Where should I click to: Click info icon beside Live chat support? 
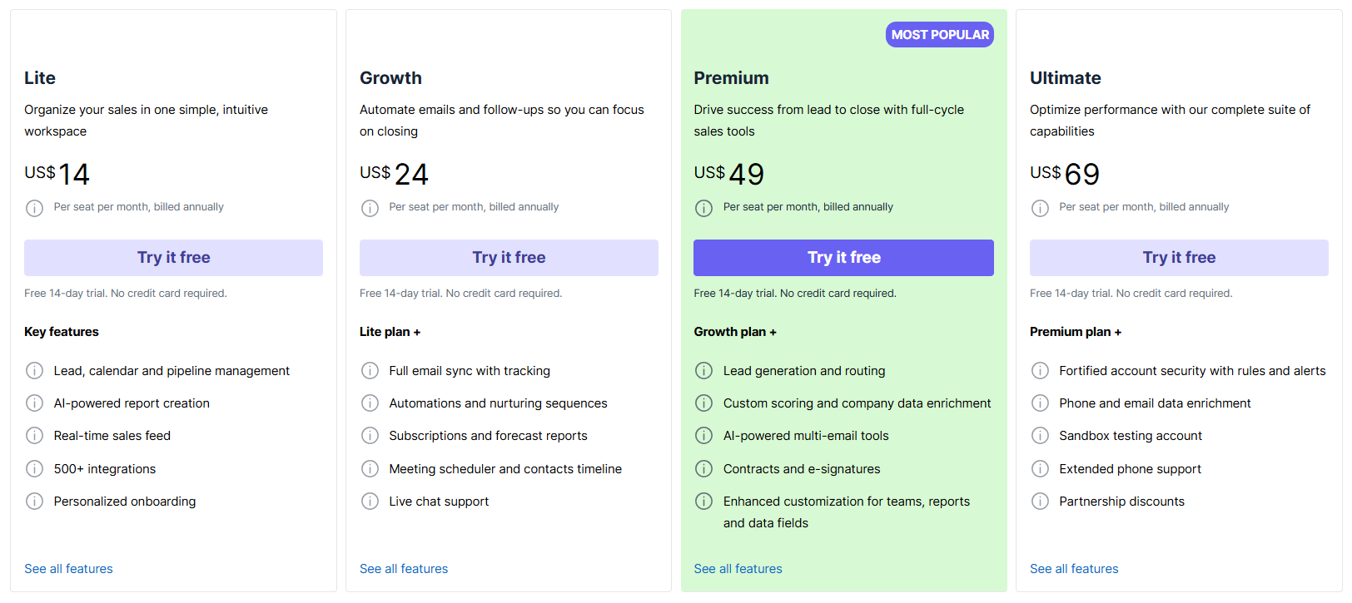[370, 502]
